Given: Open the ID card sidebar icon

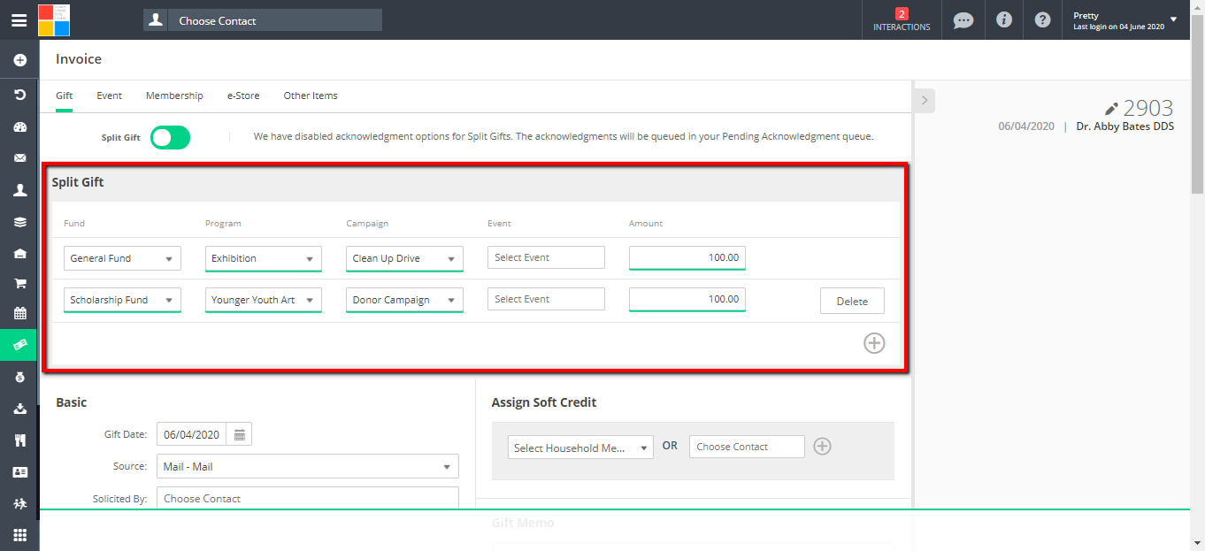Looking at the screenshot, I should pyautogui.click(x=19, y=472).
